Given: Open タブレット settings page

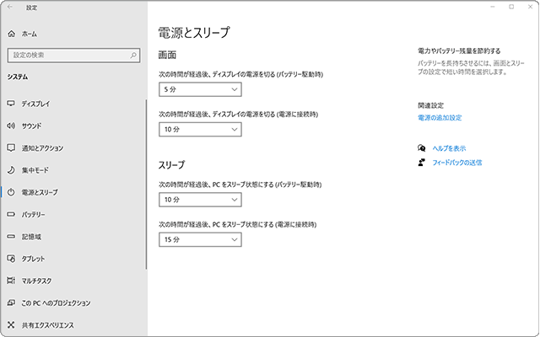Looking at the screenshot, I should (x=33, y=259).
